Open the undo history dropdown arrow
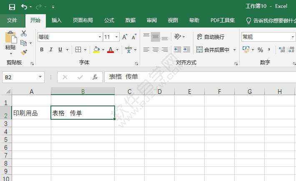 coord(30,7)
